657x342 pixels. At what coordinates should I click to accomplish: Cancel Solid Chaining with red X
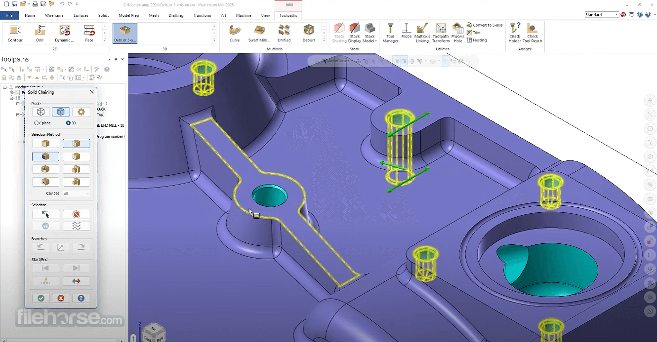tap(61, 298)
